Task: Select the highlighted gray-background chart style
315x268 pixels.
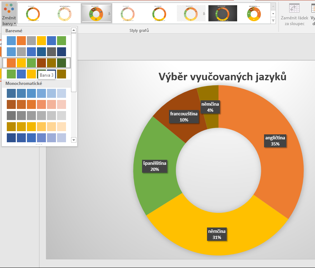Action: click(x=96, y=13)
